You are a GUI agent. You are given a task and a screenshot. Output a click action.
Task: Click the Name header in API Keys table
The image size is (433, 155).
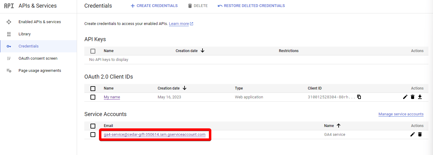pos(109,51)
